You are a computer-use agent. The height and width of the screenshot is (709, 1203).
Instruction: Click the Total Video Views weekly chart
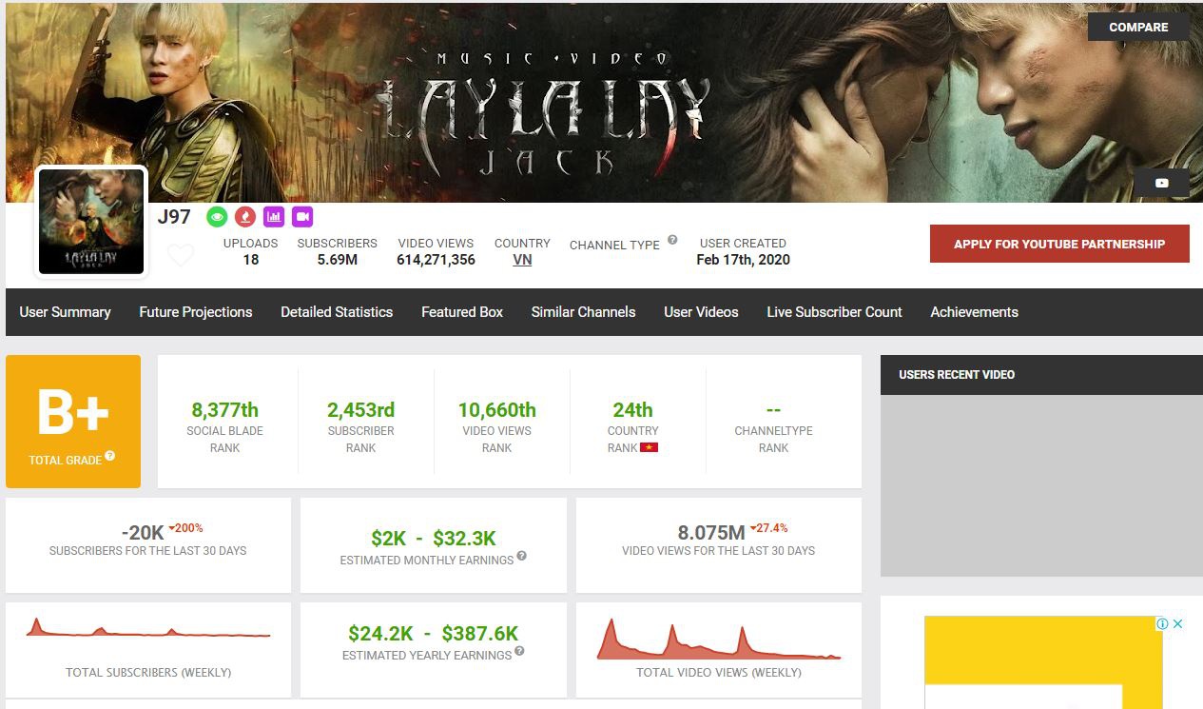click(719, 639)
